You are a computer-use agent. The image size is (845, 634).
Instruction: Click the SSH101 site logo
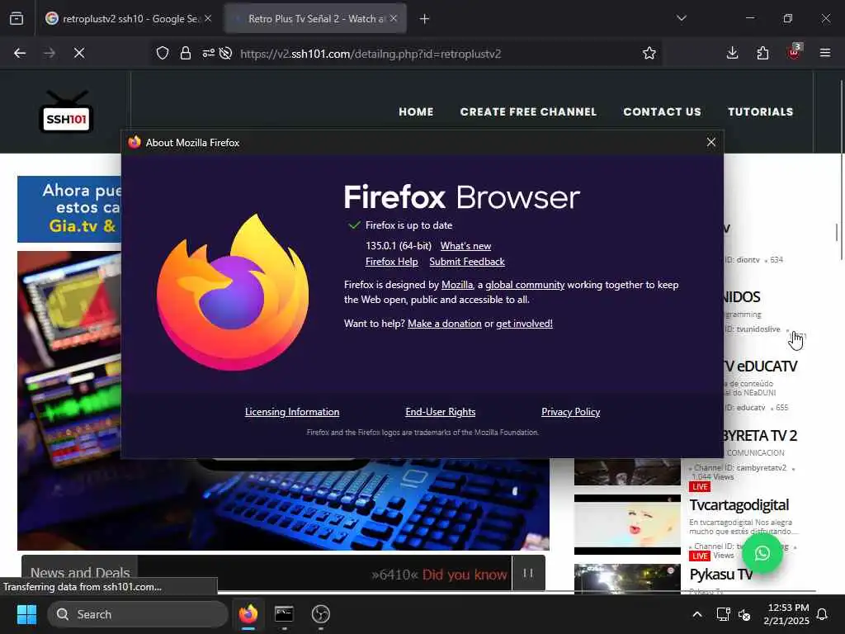pos(66,111)
